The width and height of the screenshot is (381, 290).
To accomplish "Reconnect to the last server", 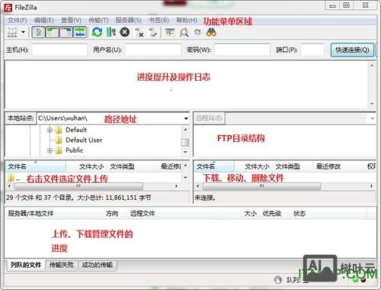I will [x=153, y=32].
